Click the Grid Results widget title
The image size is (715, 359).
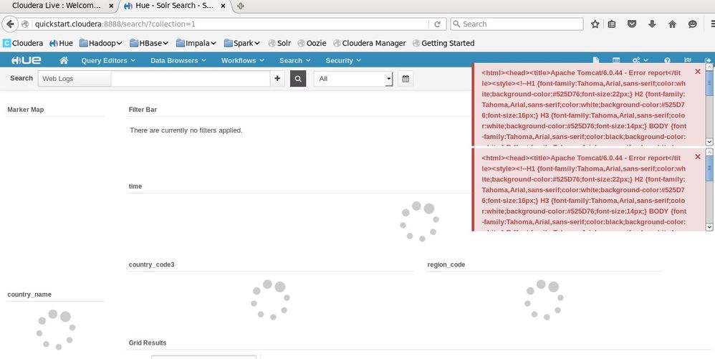tap(148, 343)
